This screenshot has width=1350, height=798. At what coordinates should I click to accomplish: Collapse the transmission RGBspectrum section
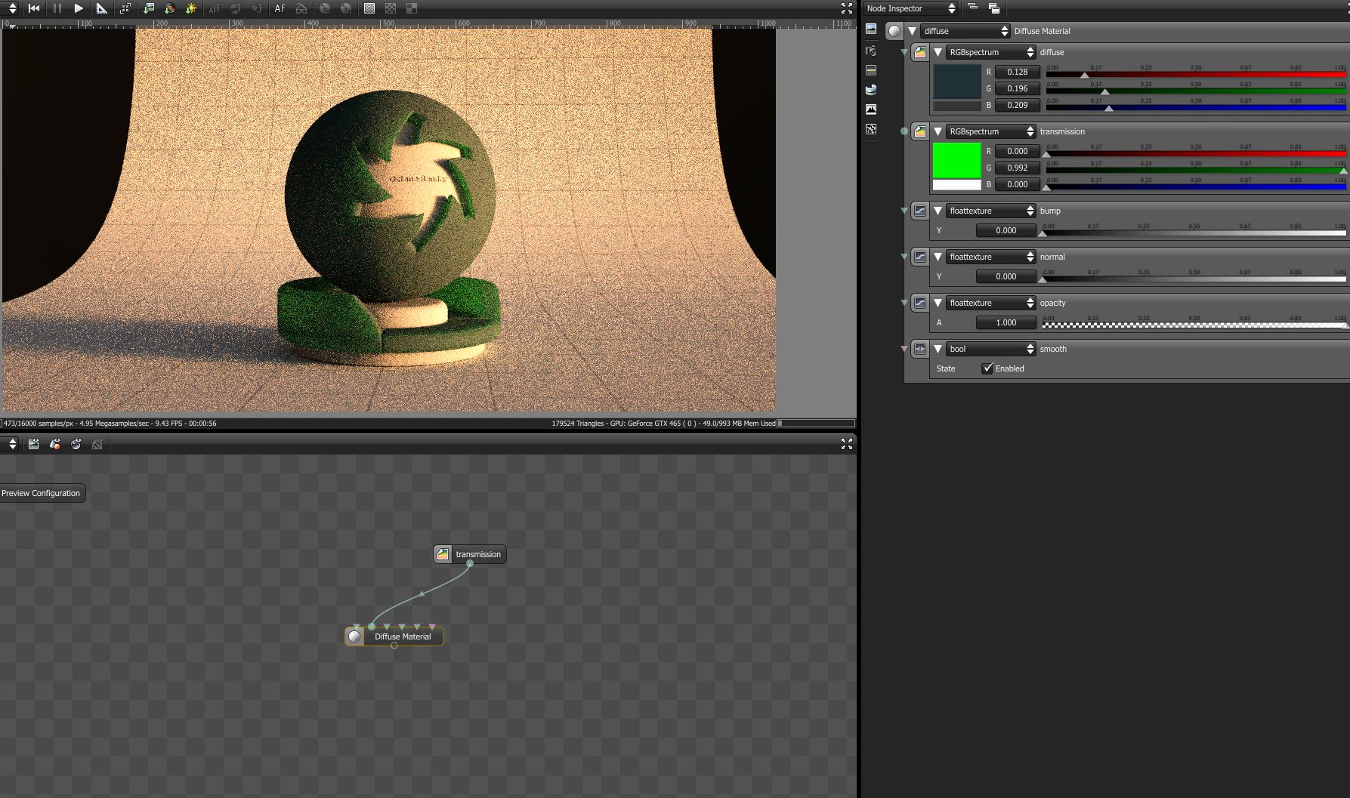tap(938, 131)
